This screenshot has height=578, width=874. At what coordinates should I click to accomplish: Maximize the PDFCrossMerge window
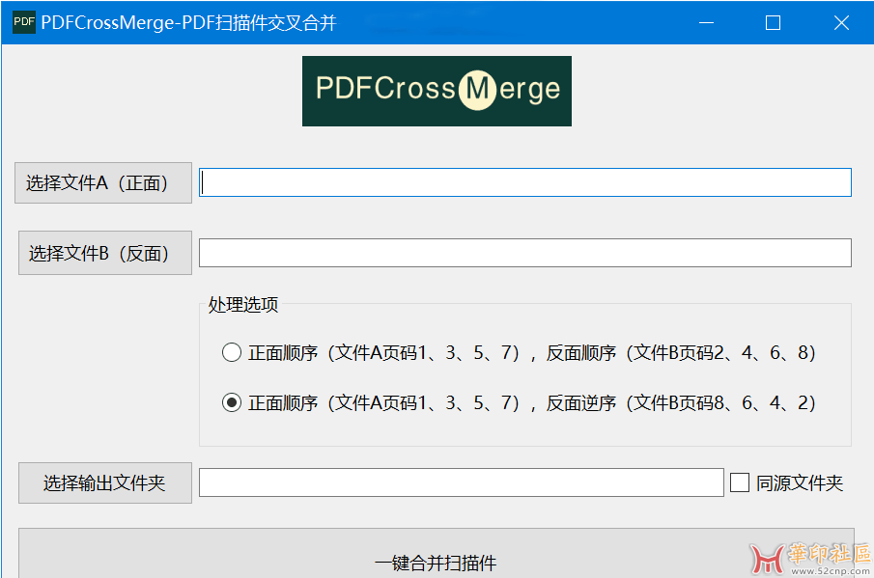[773, 22]
